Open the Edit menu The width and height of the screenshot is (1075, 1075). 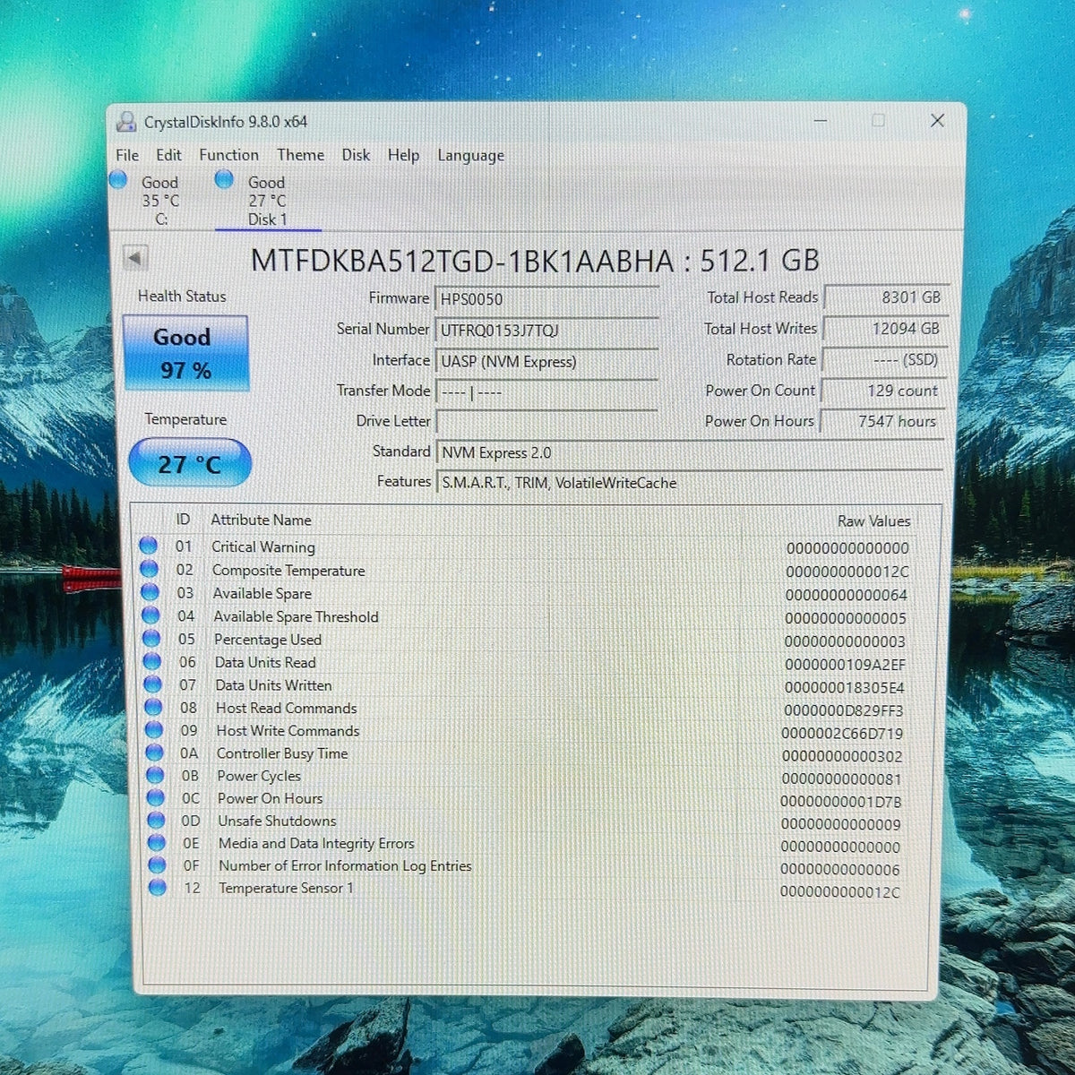coord(168,155)
